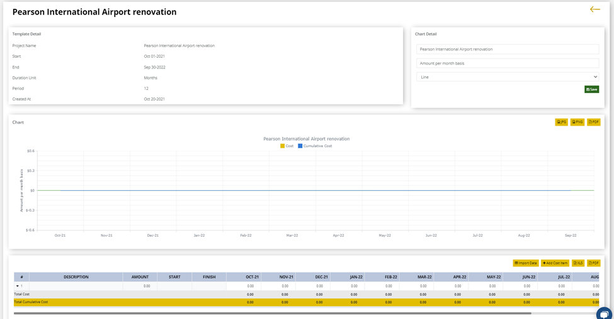Click the row 1 amount cell
The width and height of the screenshot is (614, 319).
click(x=140, y=286)
